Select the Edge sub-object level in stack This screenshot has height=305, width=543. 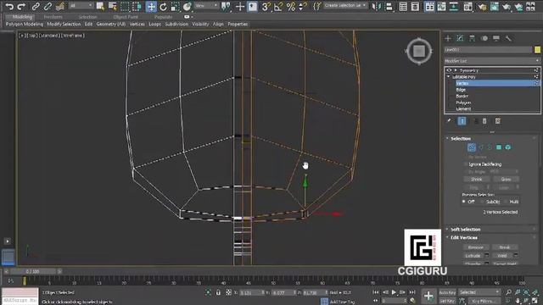pyautogui.click(x=461, y=90)
